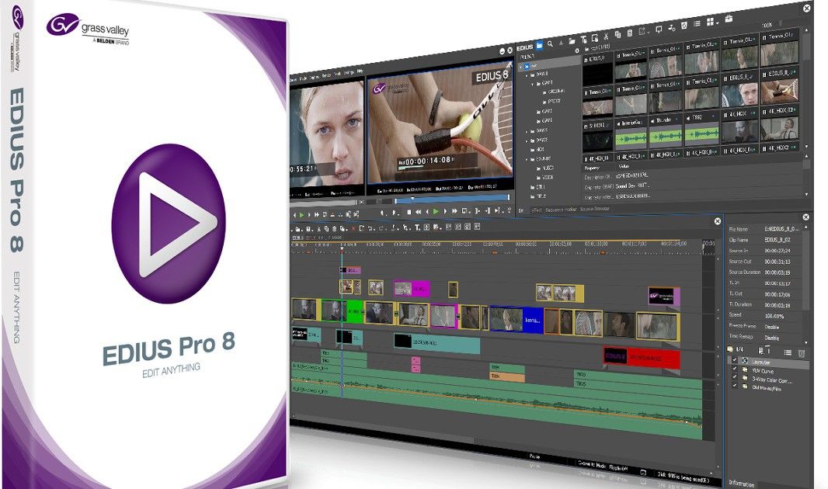Click the paste clipboard icon in the bin
This screenshot has width=828, height=489.
point(629,33)
